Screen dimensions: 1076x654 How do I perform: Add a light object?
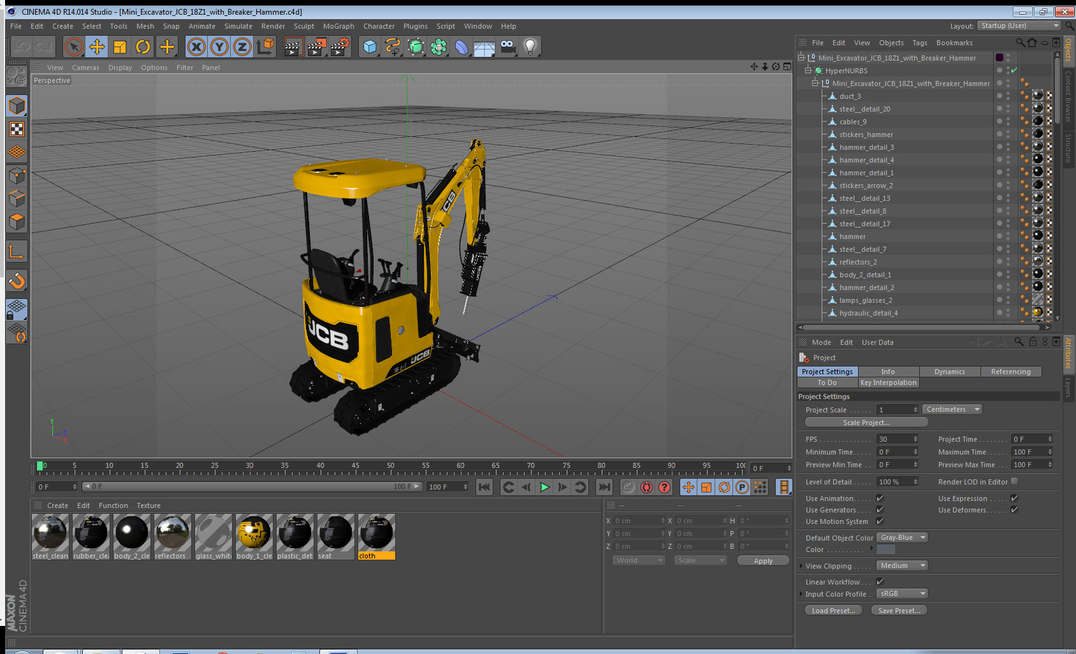click(x=530, y=47)
